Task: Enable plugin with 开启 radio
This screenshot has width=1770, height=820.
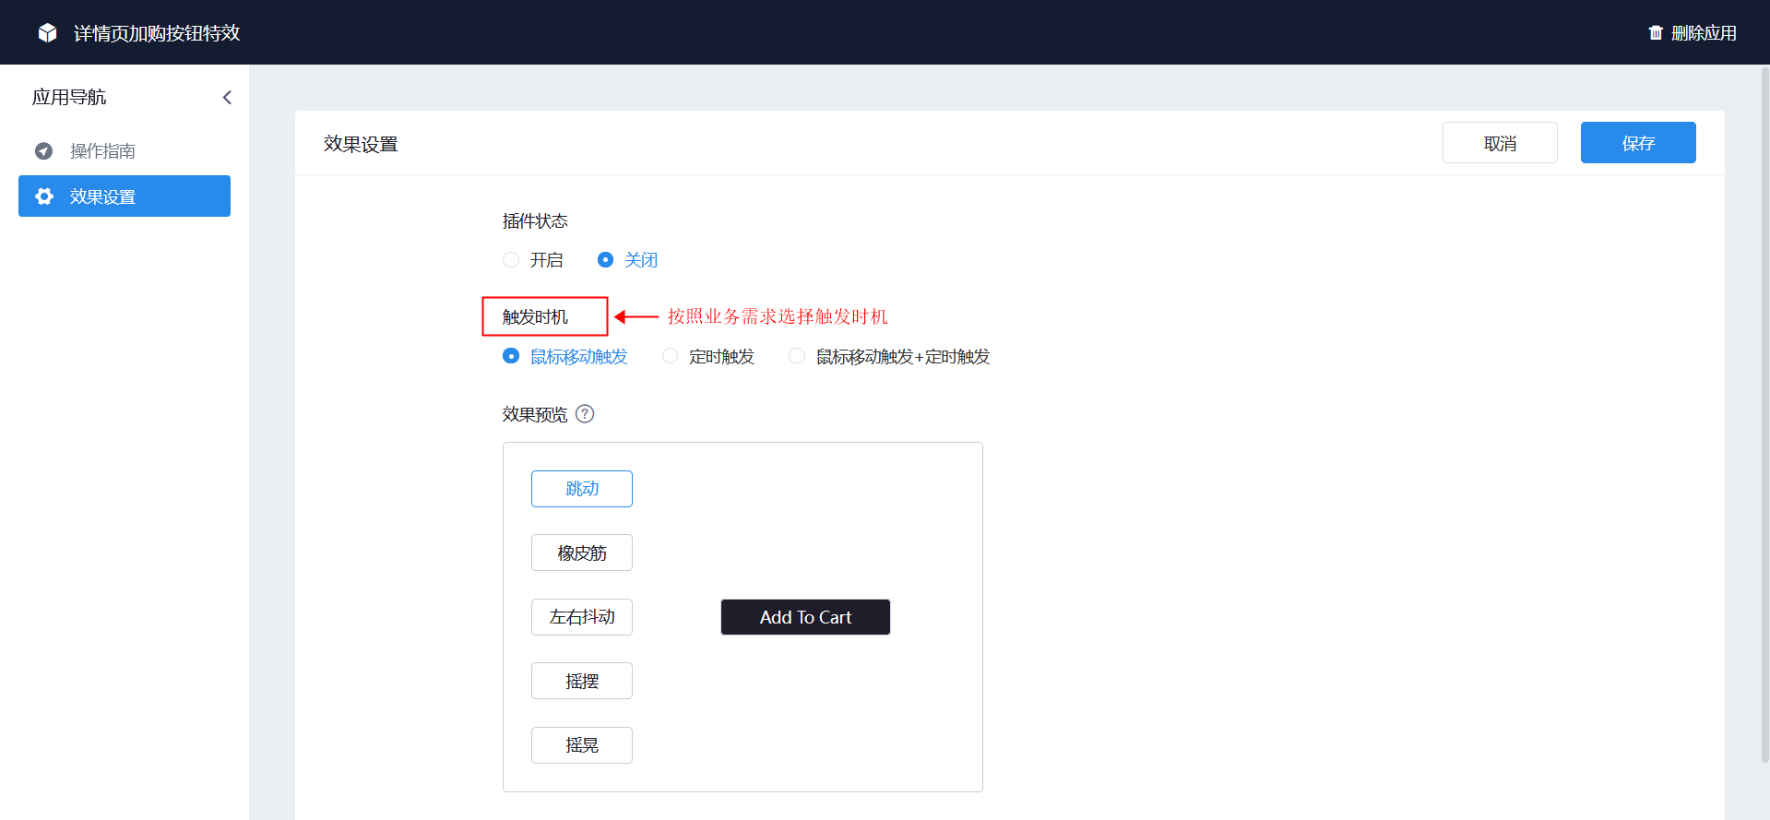Action: [511, 260]
